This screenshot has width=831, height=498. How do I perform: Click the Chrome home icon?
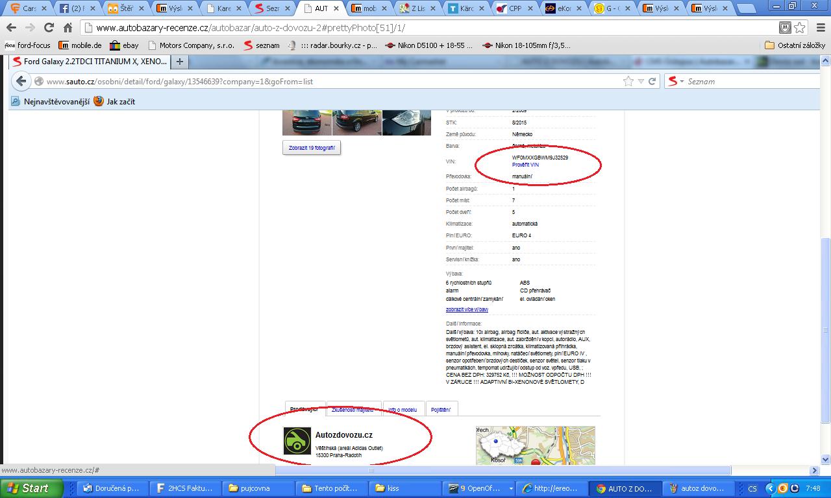click(68, 28)
